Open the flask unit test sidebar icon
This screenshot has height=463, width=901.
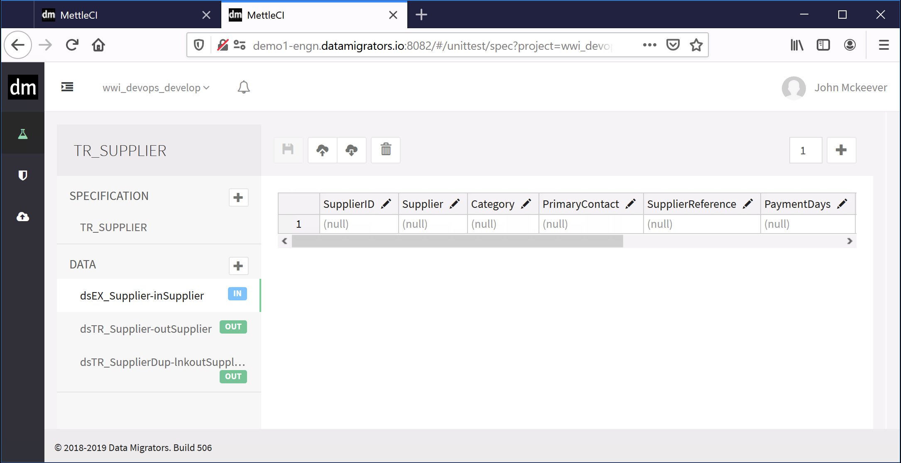pos(23,134)
